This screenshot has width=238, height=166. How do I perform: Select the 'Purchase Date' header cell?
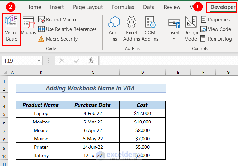coord(93,105)
